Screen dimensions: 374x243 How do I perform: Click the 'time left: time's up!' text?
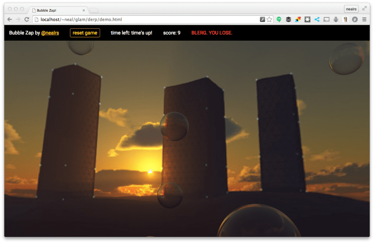131,33
